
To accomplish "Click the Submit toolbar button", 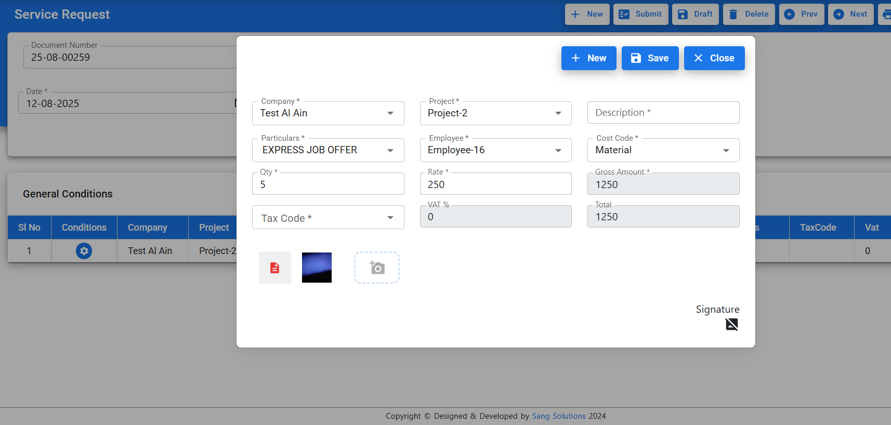I will pos(640,14).
